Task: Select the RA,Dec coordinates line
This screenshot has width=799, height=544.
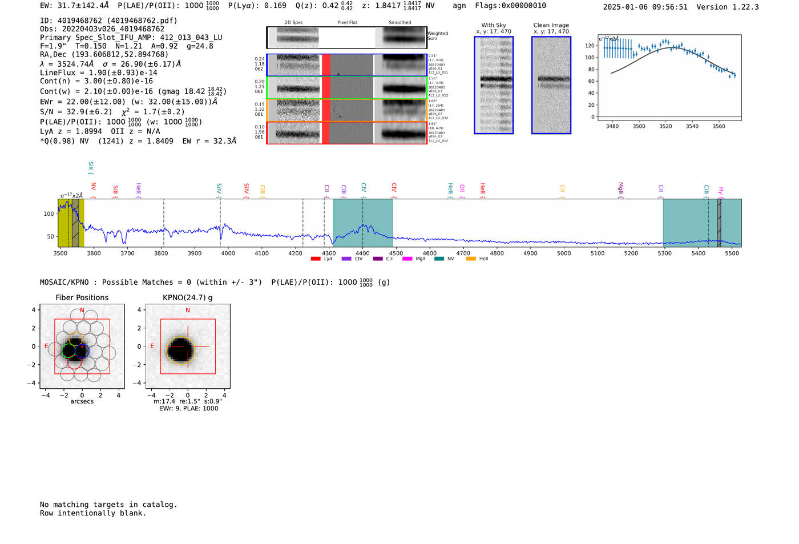Action: [104, 55]
